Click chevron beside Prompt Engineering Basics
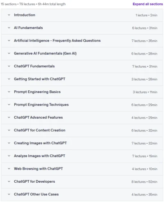The height and width of the screenshot is (202, 164). [x=9, y=92]
